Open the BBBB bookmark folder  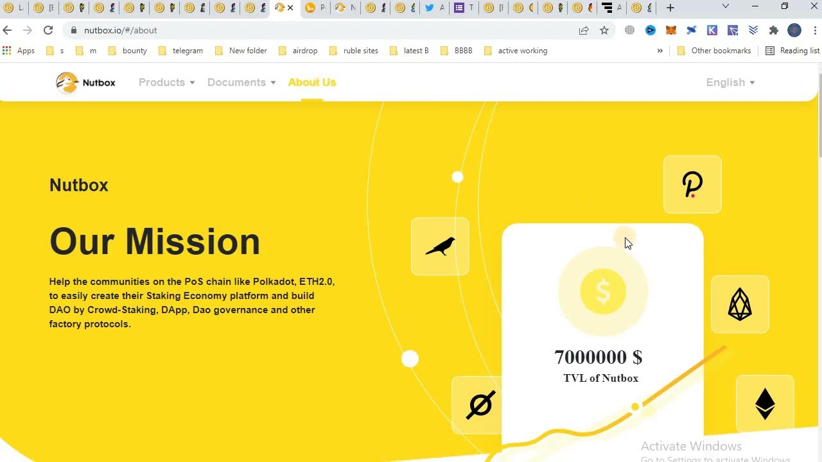[457, 51]
